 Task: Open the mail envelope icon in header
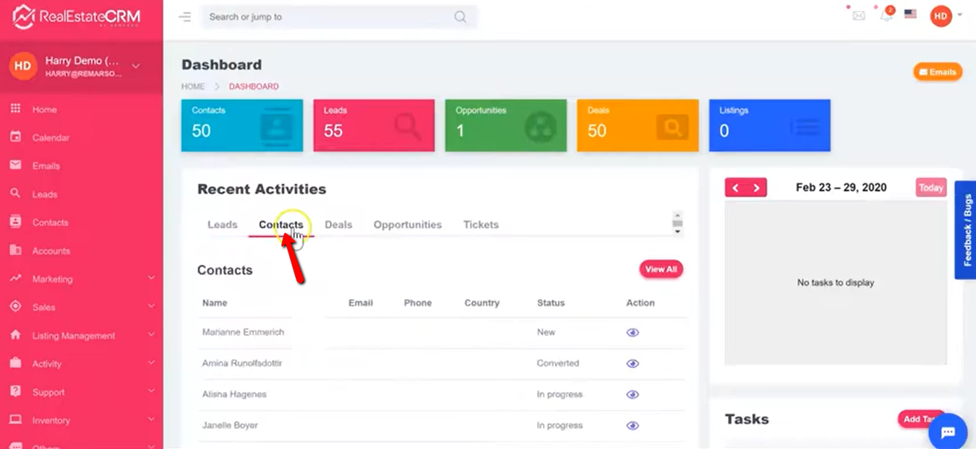click(x=858, y=16)
